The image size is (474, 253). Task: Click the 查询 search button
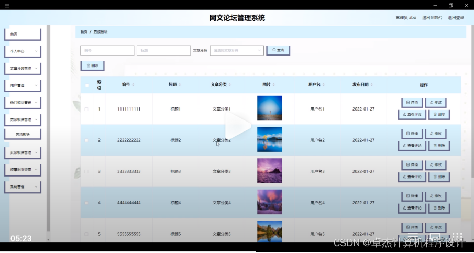[278, 50]
